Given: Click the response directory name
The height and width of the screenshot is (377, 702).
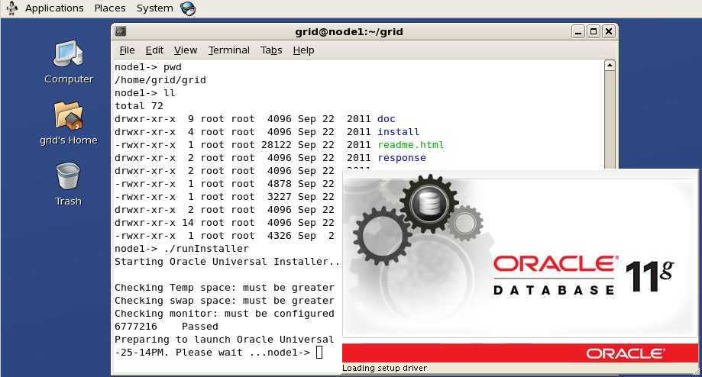Looking at the screenshot, I should pyautogui.click(x=402, y=158).
